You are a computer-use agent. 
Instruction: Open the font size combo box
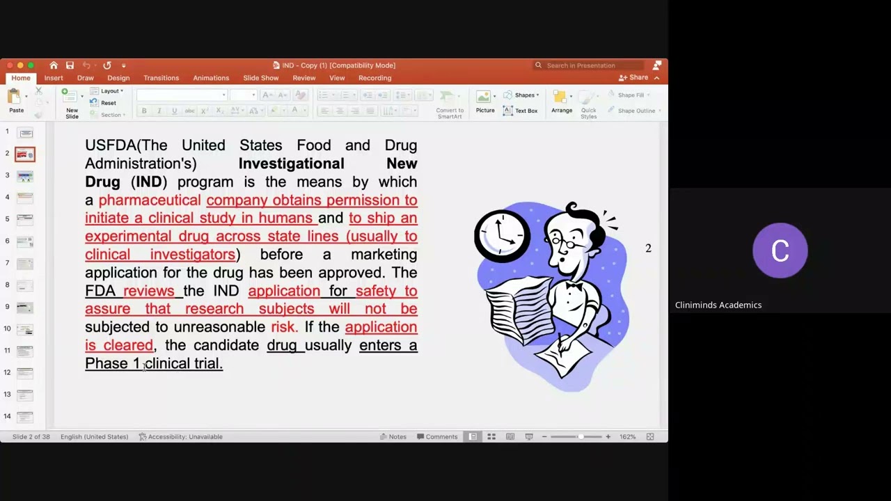(243, 95)
